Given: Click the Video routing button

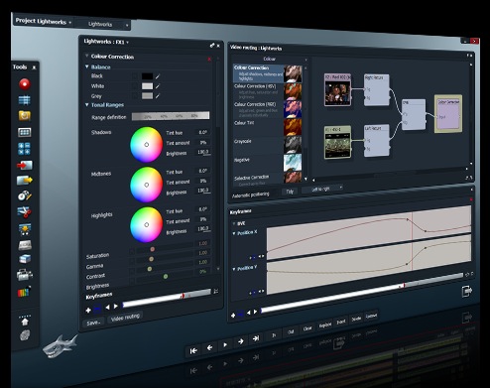Looking at the screenshot, I should pos(125,318).
